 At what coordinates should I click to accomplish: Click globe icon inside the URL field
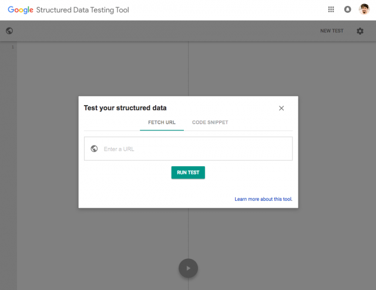click(94, 149)
